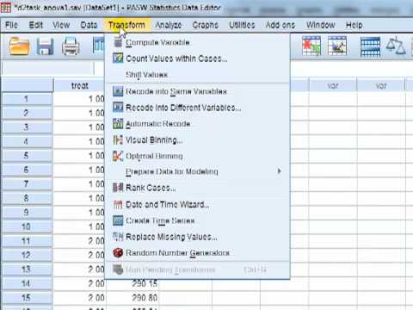
Task: Open the Add-ons menu
Action: coord(280,25)
